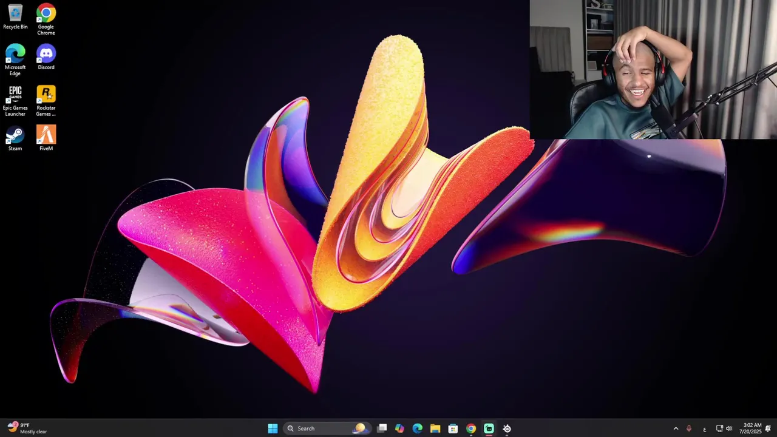This screenshot has width=777, height=437.
Task: Open SteelSeries app from the taskbar
Action: pyautogui.click(x=507, y=429)
